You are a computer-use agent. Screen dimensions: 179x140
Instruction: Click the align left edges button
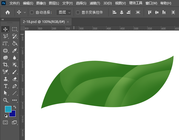pos(114,12)
